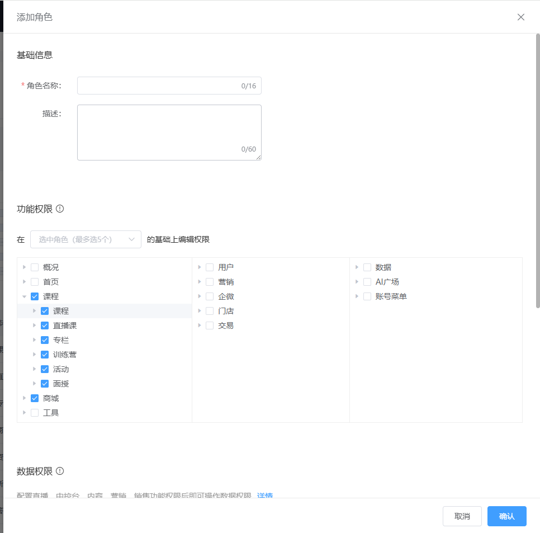This screenshot has width=540, height=533.
Task: Expand the 工具 tree node
Action: click(x=25, y=412)
